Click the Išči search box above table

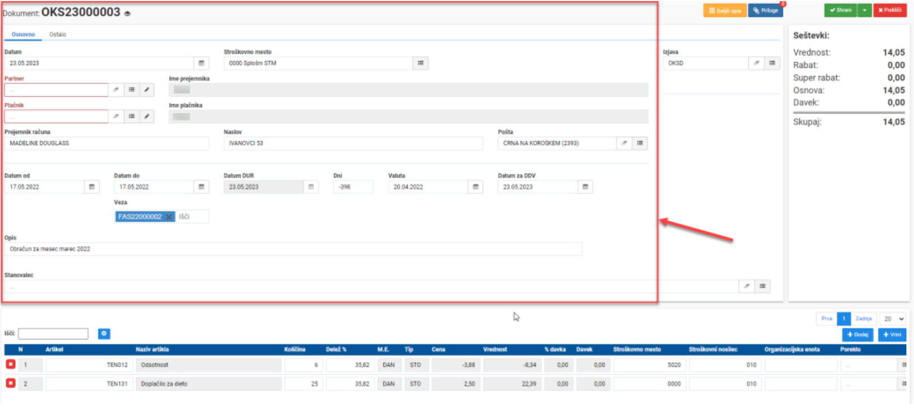(53, 334)
